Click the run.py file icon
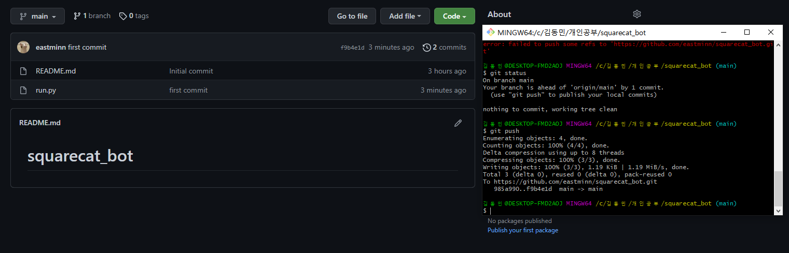The image size is (789, 253). pos(23,90)
